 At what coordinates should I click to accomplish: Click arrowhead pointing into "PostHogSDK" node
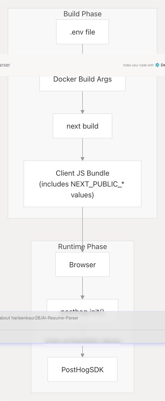(82, 355)
